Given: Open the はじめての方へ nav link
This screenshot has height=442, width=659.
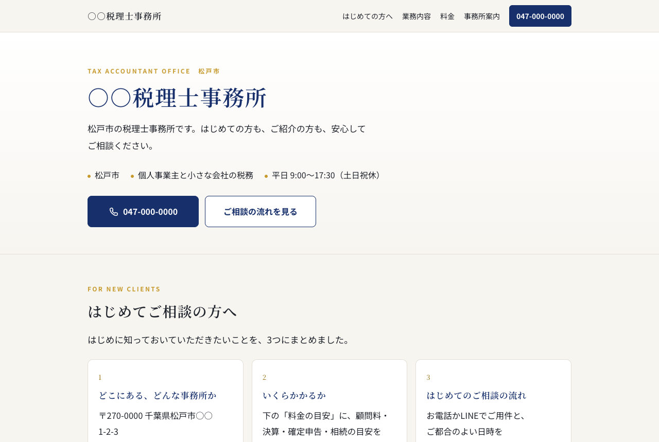Looking at the screenshot, I should click(x=368, y=16).
